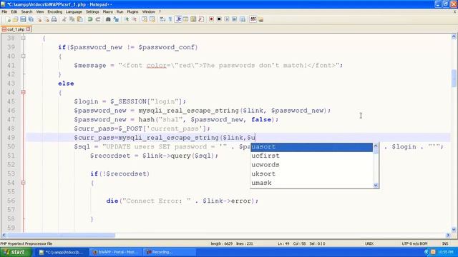Copy the selected text
Image resolution: width=458 pixels, height=257 pixels.
(72, 19)
